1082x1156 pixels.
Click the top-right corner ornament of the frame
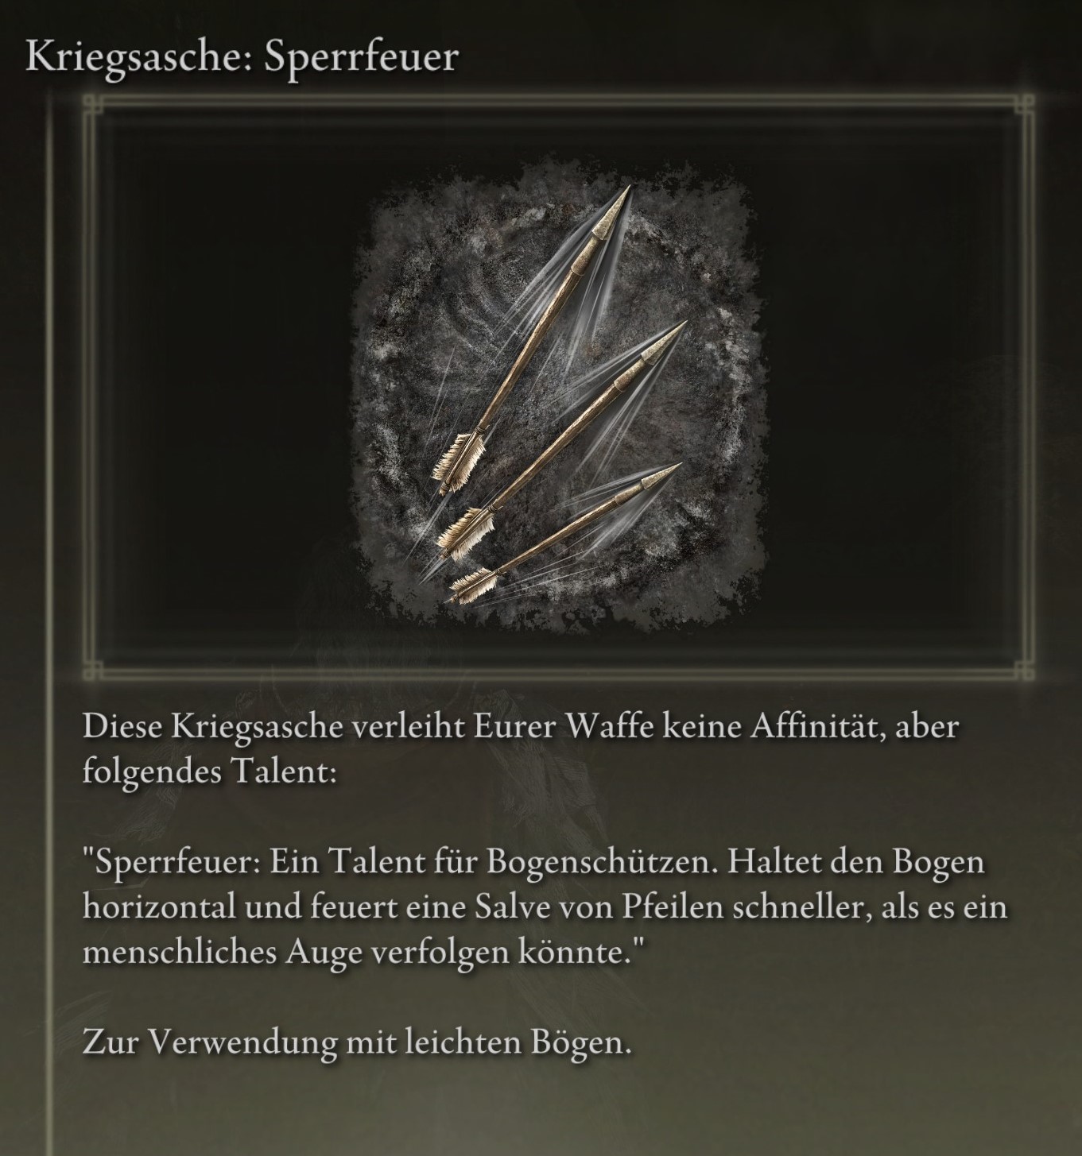(1022, 106)
